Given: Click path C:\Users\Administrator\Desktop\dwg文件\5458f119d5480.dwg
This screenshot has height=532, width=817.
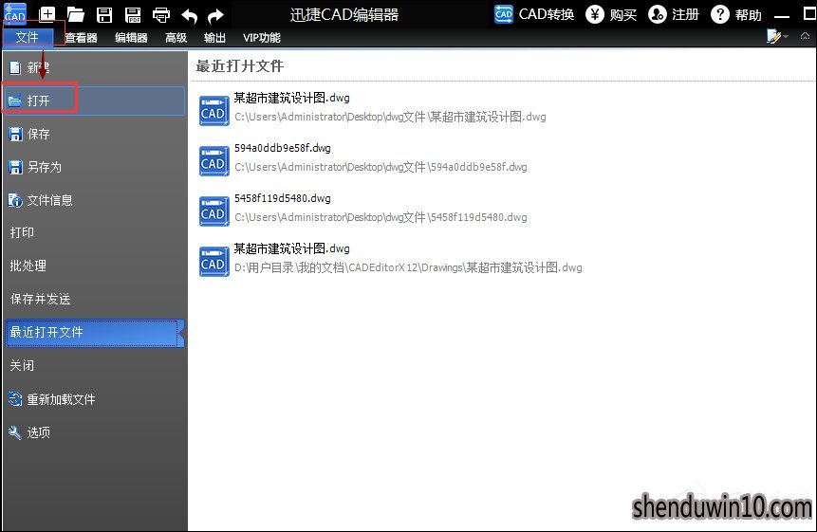Looking at the screenshot, I should (381, 217).
